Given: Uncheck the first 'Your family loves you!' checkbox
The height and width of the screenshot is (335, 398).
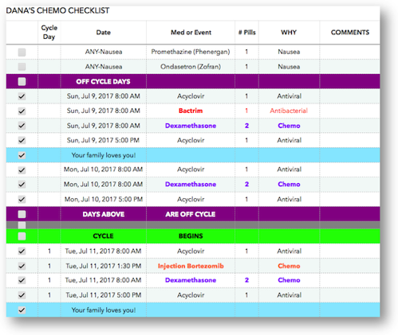Looking at the screenshot, I should click(x=22, y=155).
